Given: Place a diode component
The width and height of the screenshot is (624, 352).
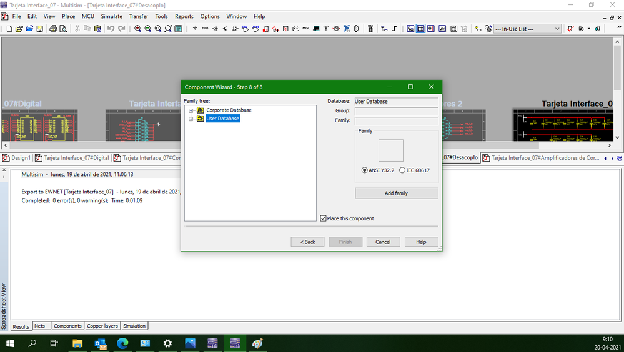Looking at the screenshot, I should [x=215, y=29].
